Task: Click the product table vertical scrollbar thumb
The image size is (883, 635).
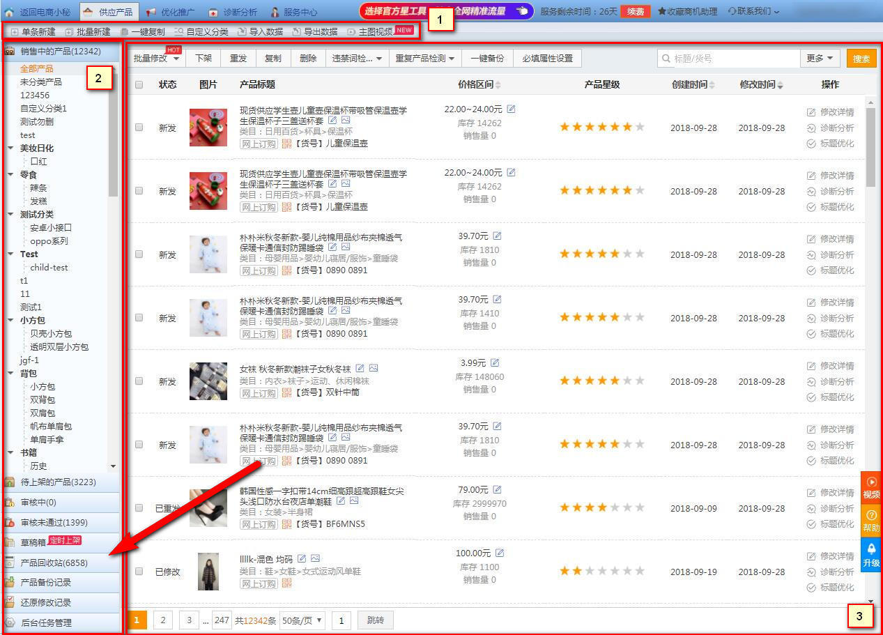Action: (870, 146)
